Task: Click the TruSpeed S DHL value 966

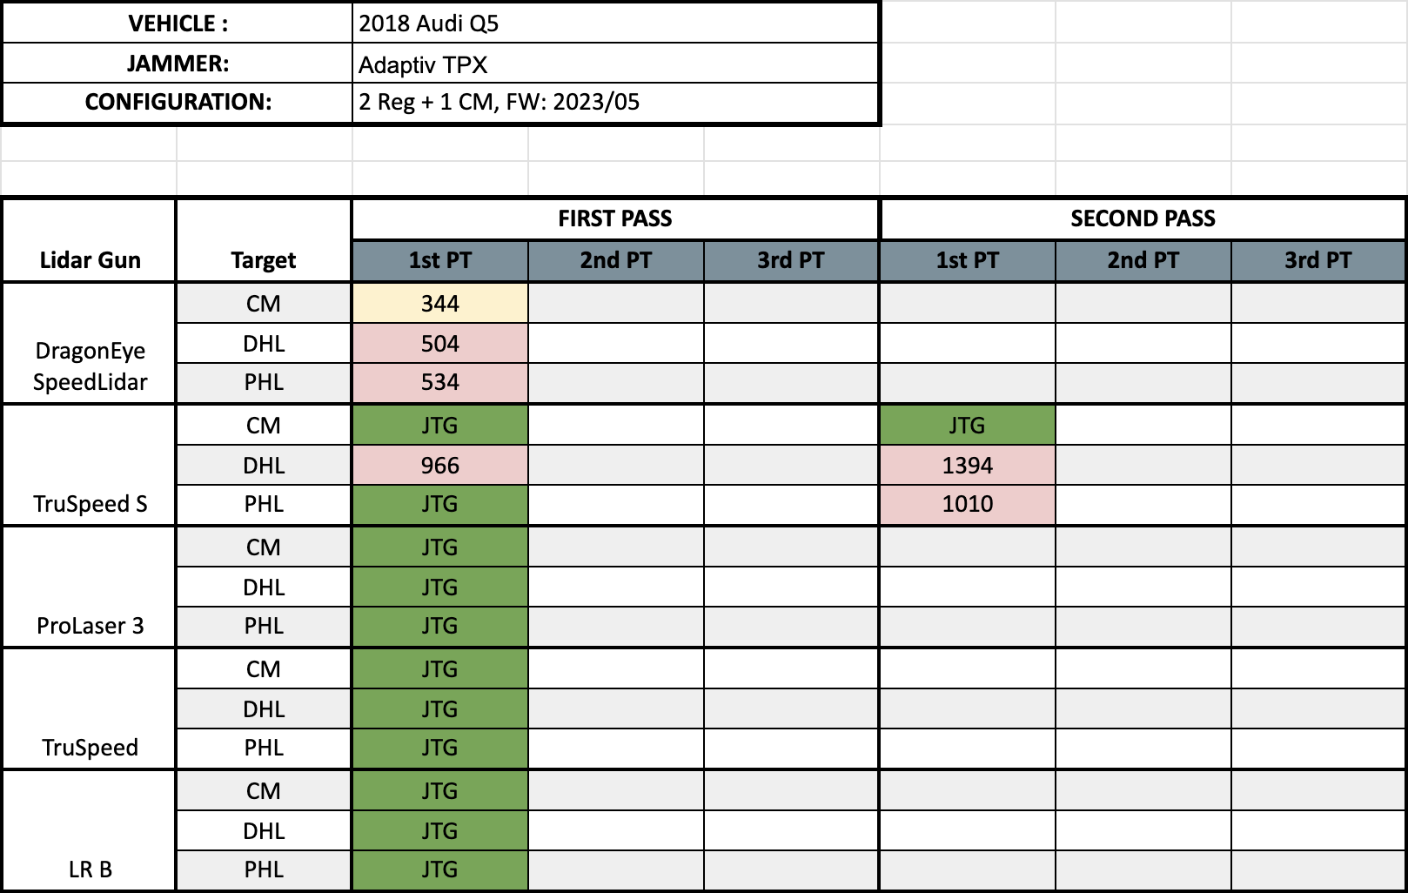Action: click(439, 466)
